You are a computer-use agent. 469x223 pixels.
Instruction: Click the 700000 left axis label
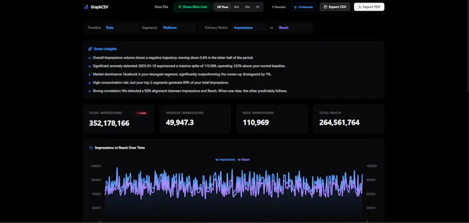coord(96,194)
